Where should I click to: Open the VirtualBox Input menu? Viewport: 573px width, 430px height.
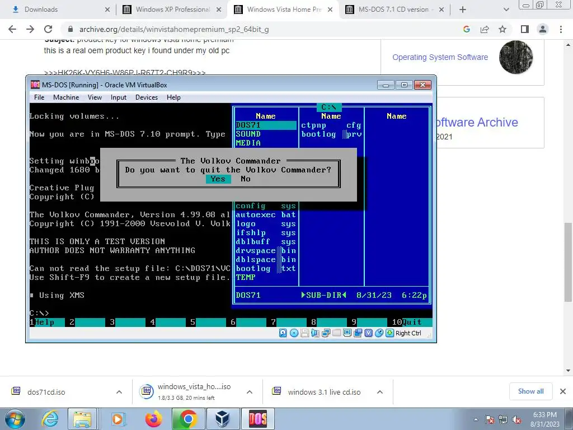[119, 97]
